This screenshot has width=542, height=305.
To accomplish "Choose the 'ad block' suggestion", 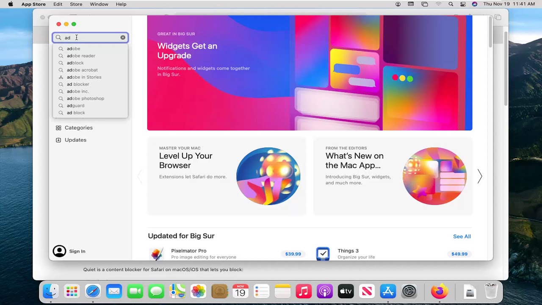I will (90, 113).
